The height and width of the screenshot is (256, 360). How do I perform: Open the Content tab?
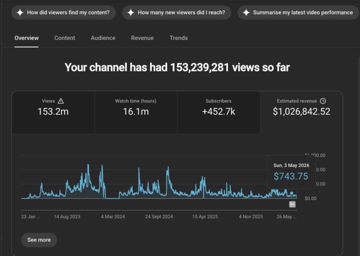64,38
